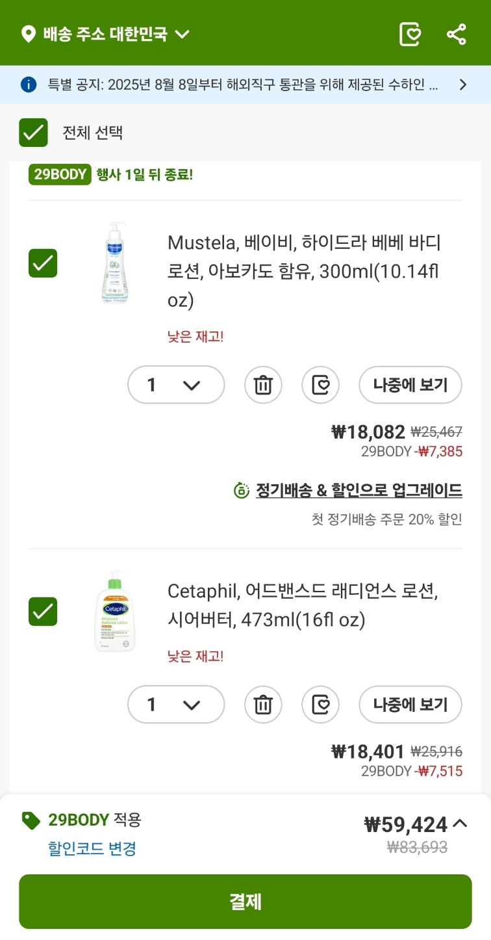Tap 나중에 보기 for Mustela lotion
The height and width of the screenshot is (940, 491).
410,385
